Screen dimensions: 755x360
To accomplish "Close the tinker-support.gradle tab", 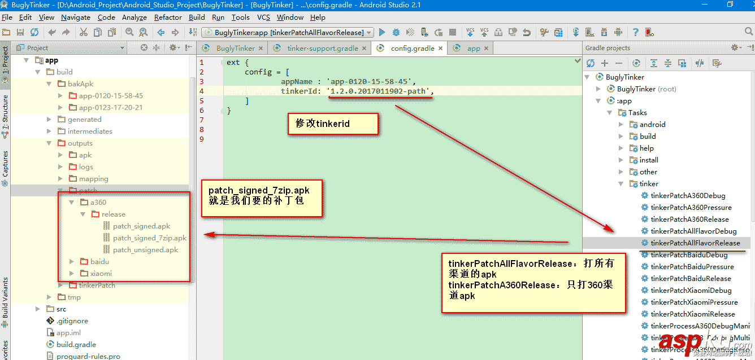I will tap(365, 49).
